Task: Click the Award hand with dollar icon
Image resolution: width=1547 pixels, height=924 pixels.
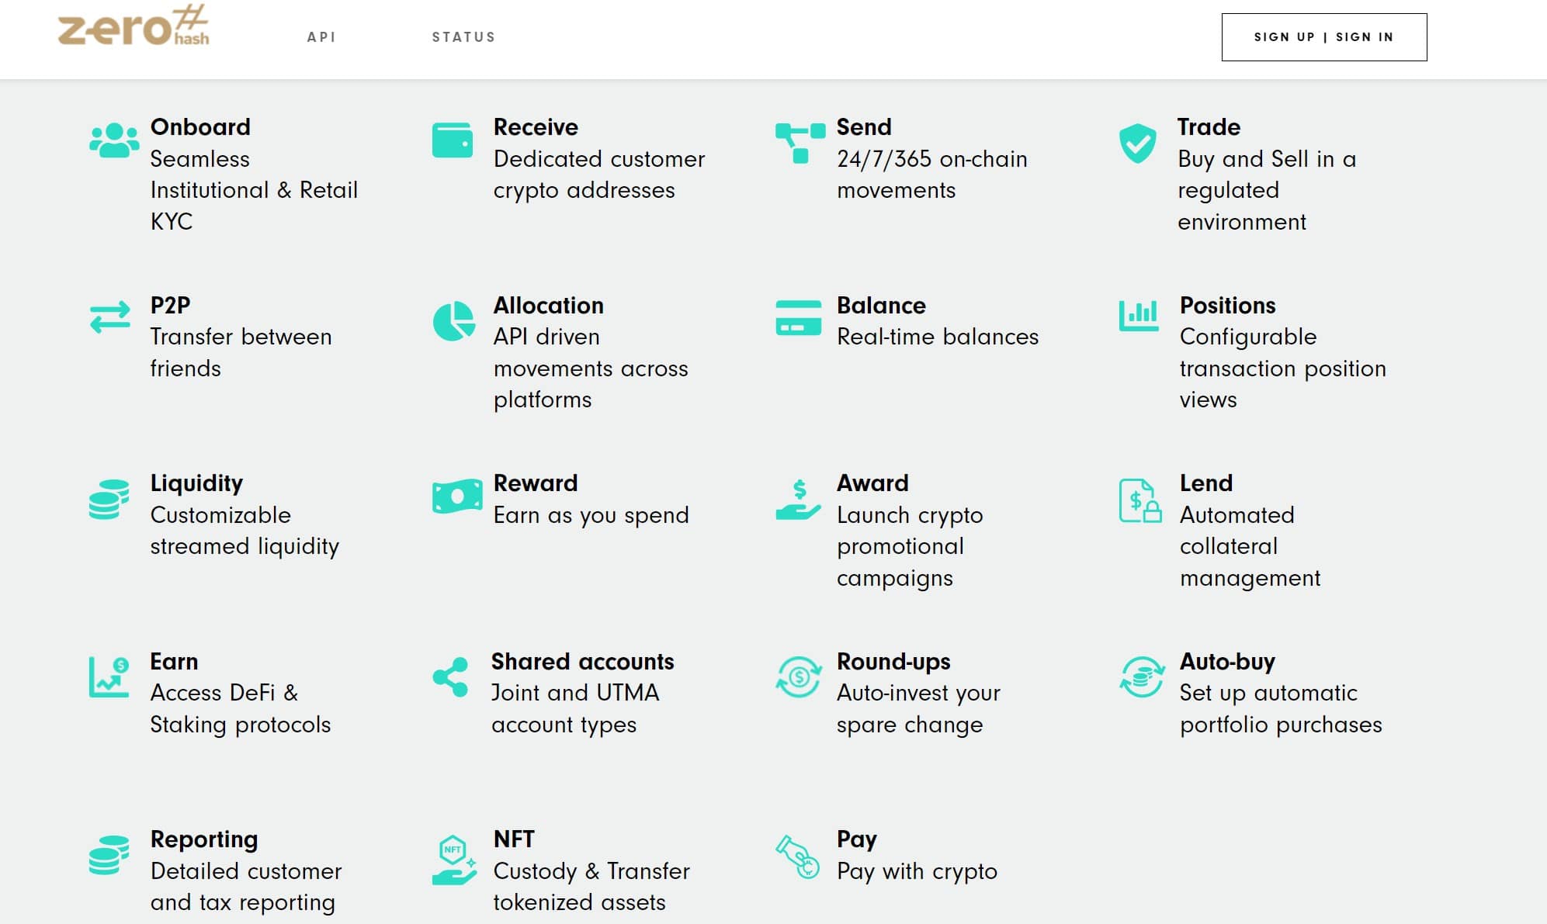Action: click(798, 500)
